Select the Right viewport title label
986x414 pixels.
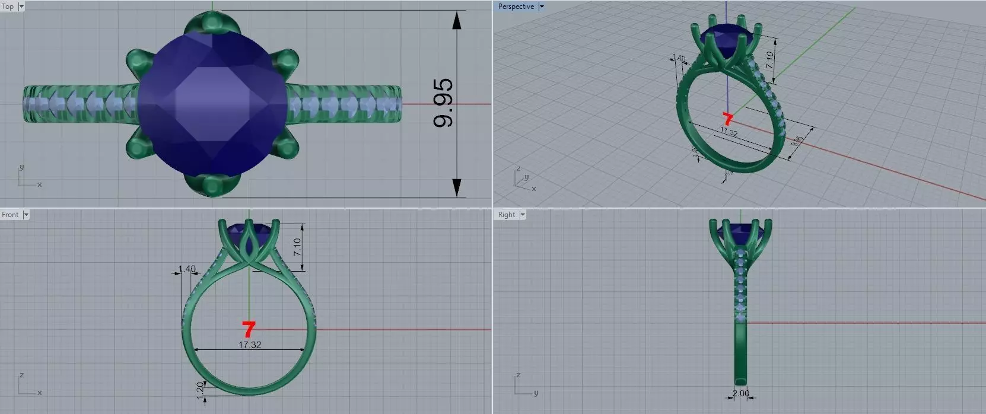point(507,215)
